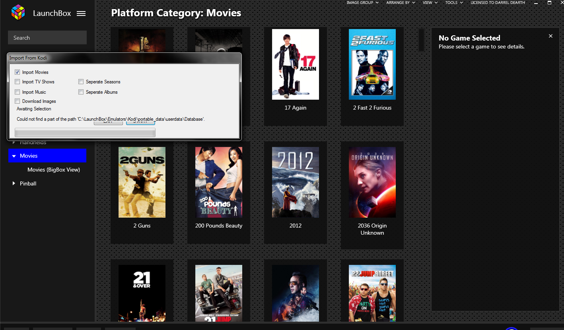Open the Tools menu

(454, 3)
